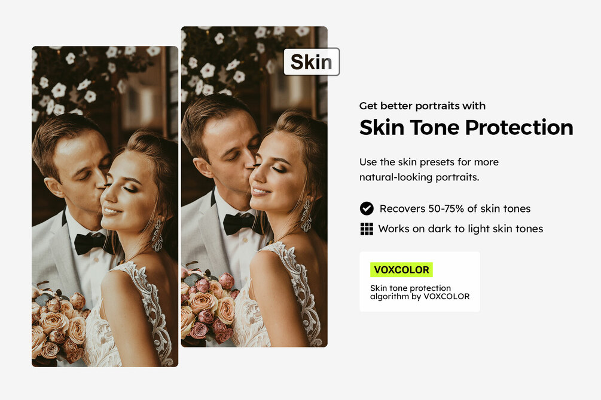601x400 pixels.
Task: Click the white VOXCOLOR info card
Action: [419, 281]
